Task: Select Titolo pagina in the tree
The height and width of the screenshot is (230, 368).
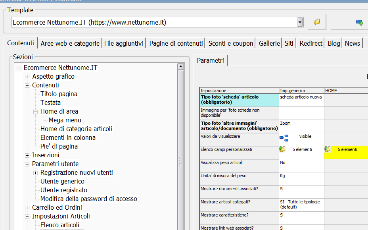Action: 59,94
